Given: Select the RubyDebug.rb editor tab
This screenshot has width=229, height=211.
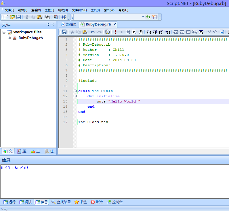Looking at the screenshot, I should (x=98, y=24).
